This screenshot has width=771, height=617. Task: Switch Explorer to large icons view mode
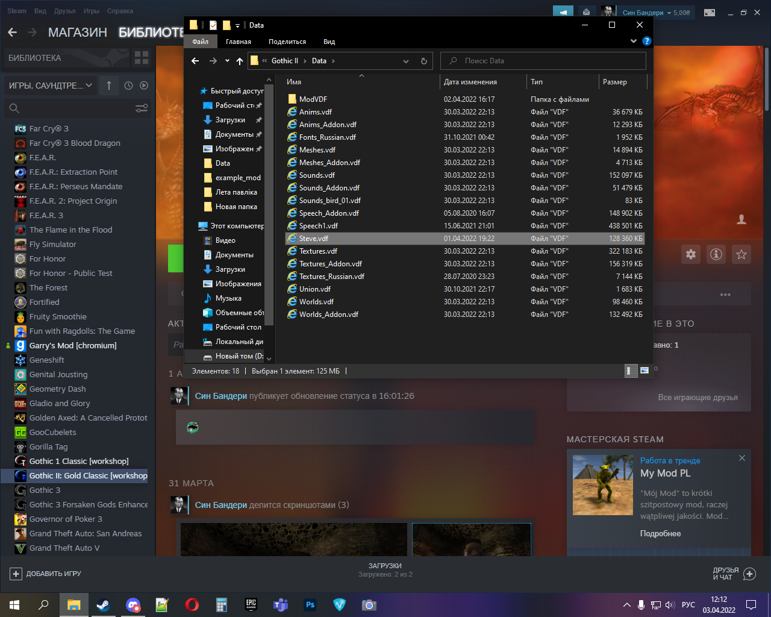[645, 371]
